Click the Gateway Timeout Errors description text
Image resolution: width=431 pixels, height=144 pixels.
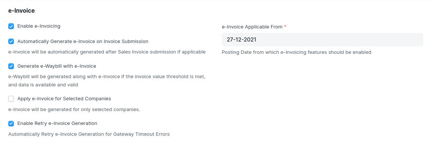tap(89, 134)
